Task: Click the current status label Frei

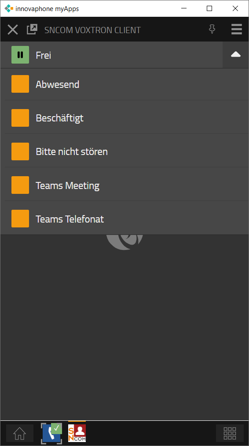Action: pos(44,55)
